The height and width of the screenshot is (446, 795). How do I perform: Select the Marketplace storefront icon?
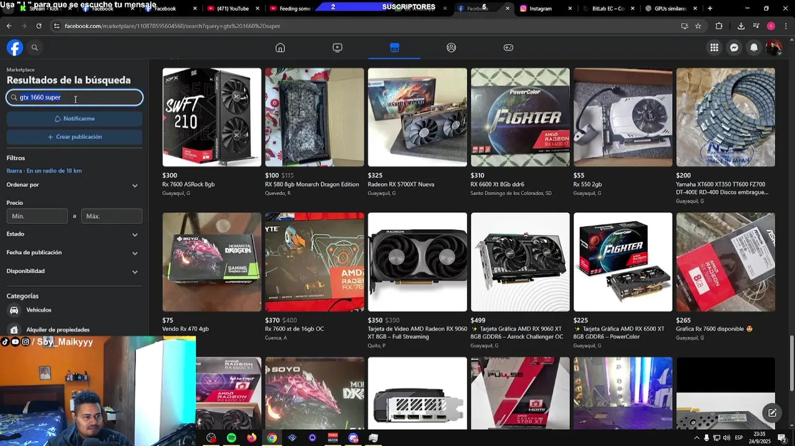394,48
